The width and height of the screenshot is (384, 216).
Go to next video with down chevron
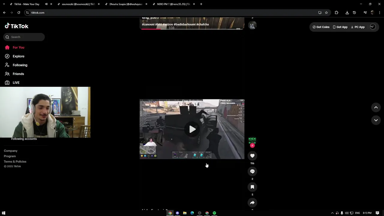[x=376, y=120]
